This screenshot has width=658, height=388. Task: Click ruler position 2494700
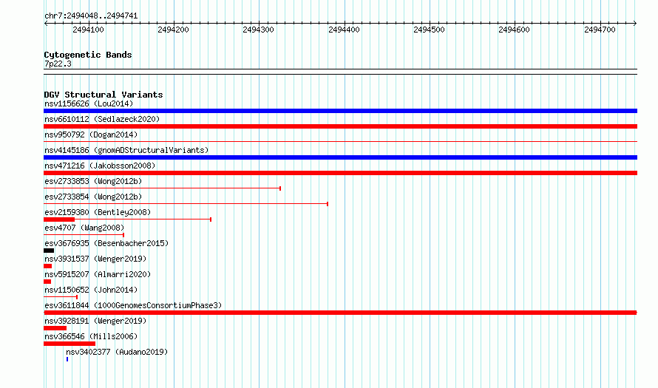pos(600,30)
